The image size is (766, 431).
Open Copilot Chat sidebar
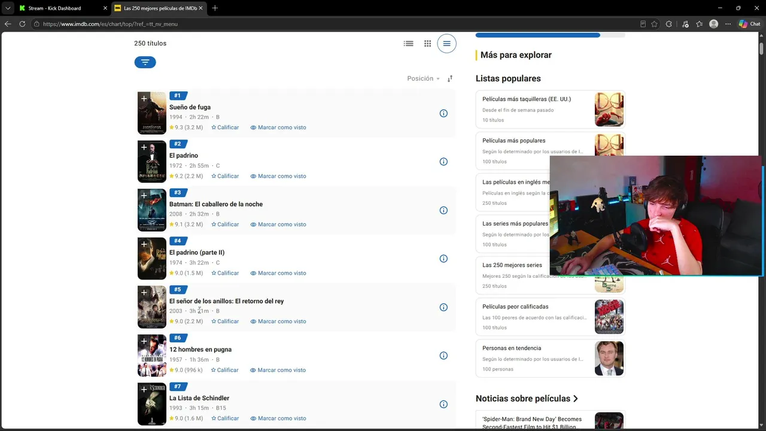749,24
